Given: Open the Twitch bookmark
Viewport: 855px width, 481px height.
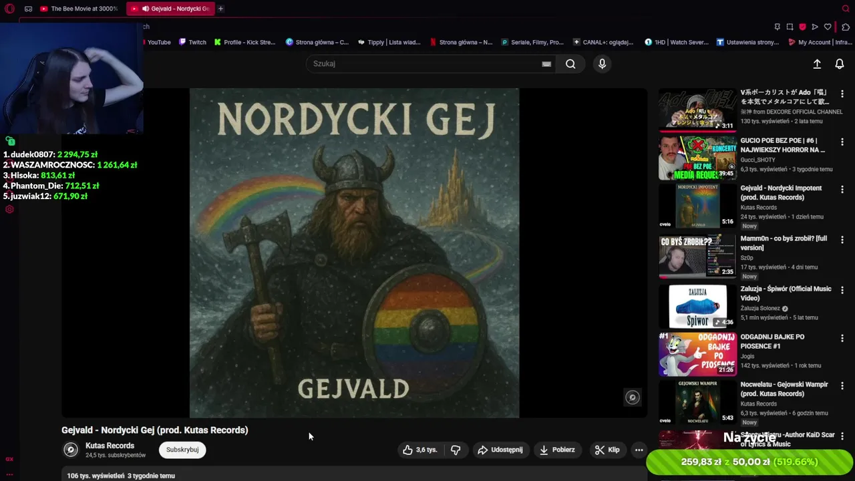Looking at the screenshot, I should [192, 42].
